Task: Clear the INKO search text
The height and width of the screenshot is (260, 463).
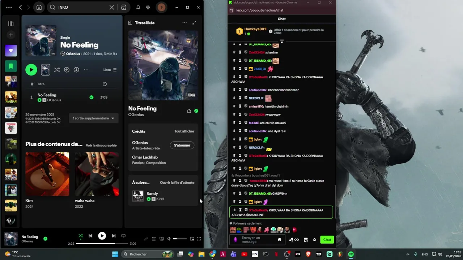Action: (112, 7)
